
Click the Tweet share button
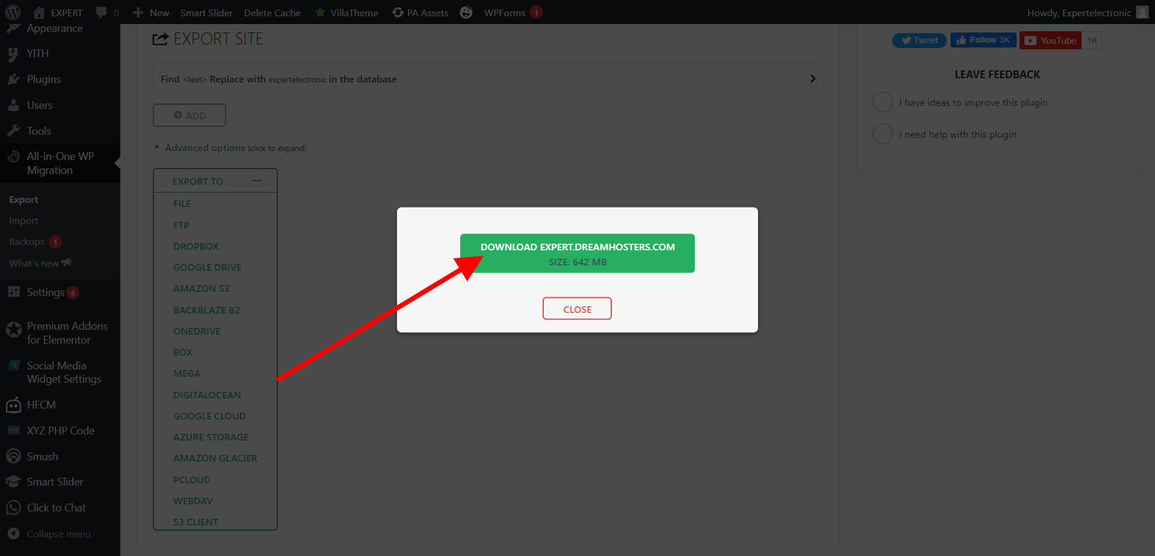pos(919,40)
